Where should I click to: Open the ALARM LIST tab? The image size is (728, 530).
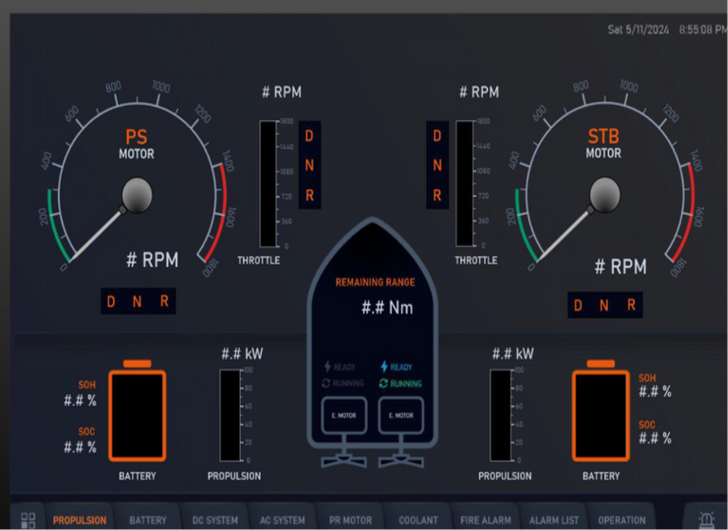coord(553,520)
